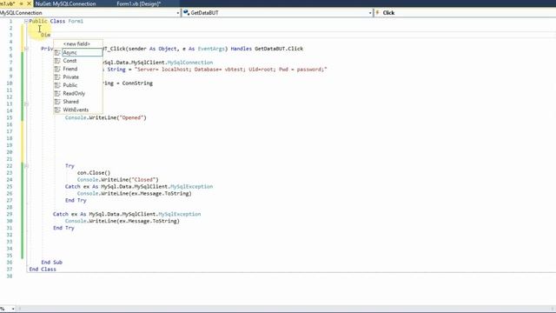Collapse the GetDataBUT_Click Sub outline

coord(26,49)
